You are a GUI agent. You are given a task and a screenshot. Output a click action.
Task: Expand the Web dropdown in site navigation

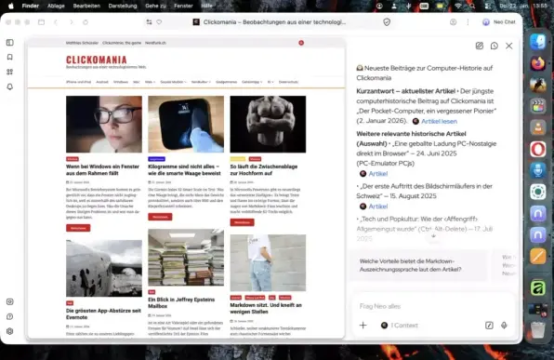pos(150,82)
